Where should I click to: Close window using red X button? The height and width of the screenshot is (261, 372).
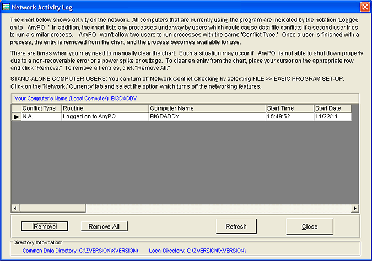click(x=365, y=7)
